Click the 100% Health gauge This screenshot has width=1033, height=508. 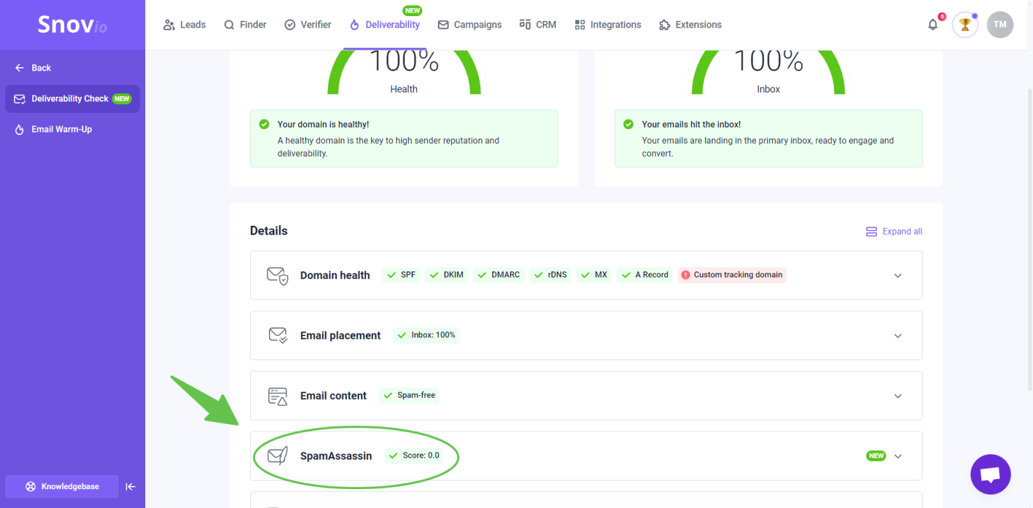(404, 72)
